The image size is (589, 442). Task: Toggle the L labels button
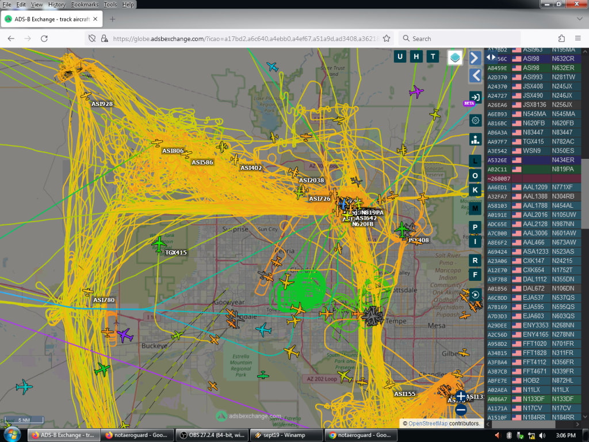point(475,161)
